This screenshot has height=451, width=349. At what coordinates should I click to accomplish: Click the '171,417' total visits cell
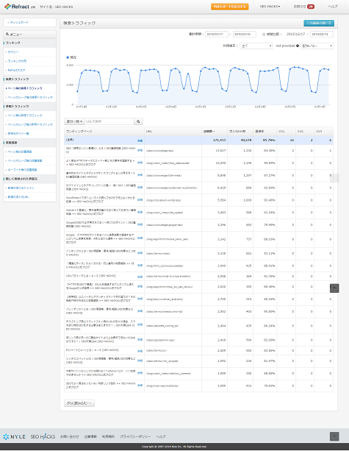[x=215, y=141]
